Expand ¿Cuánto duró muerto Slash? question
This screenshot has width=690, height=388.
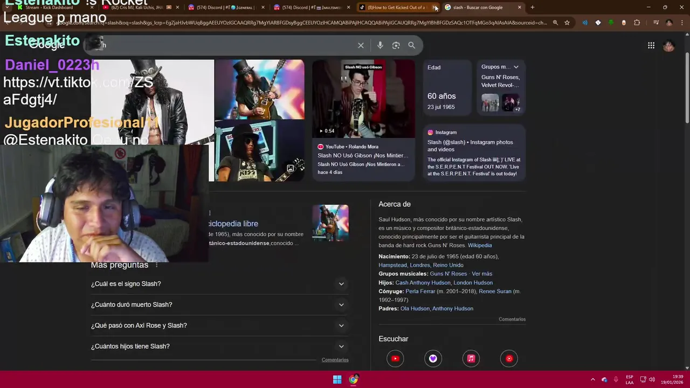220,305
